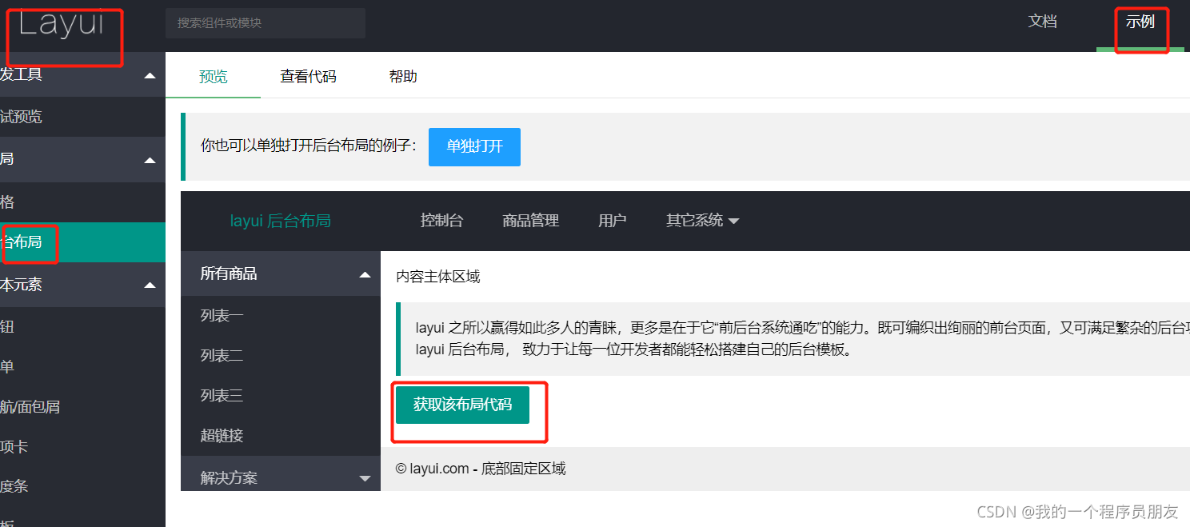Open 用户 in demo navbar
This screenshot has width=1190, height=527.
612,221
